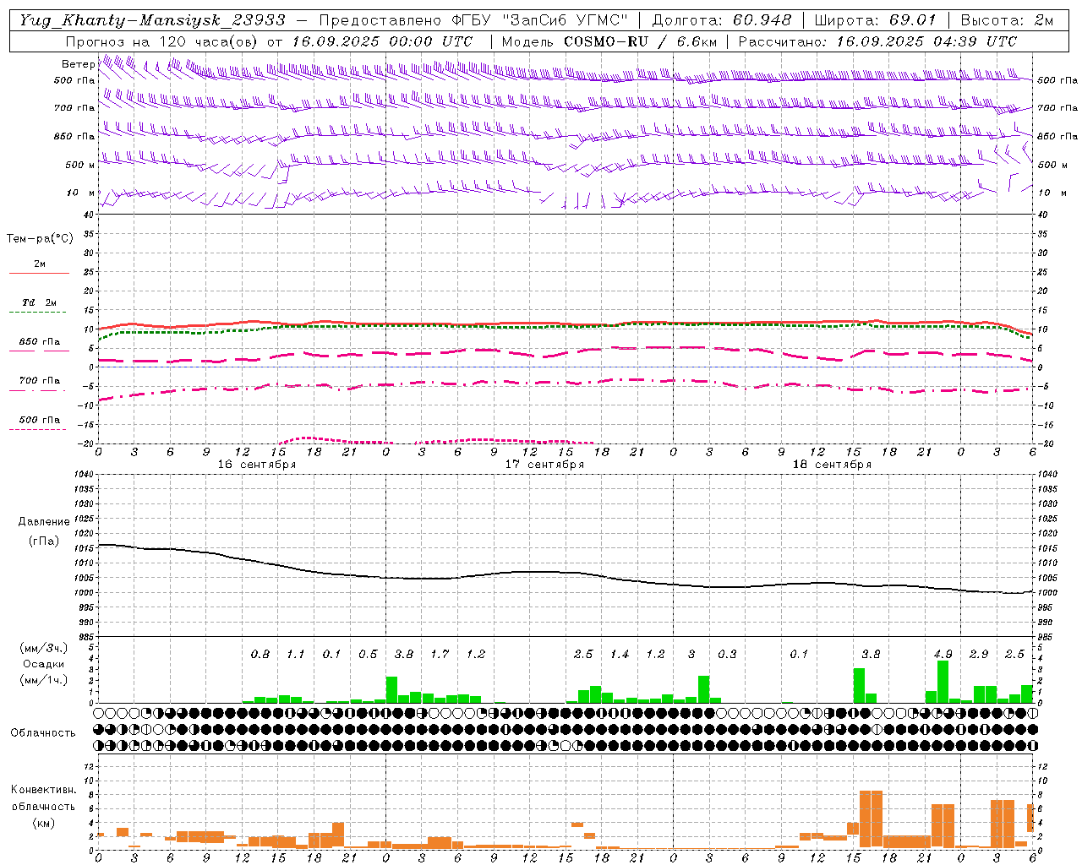Select the text Предоставлено ФГБУ "ЗапСиб УГМС"
1082x865 pixels.
(x=473, y=20)
